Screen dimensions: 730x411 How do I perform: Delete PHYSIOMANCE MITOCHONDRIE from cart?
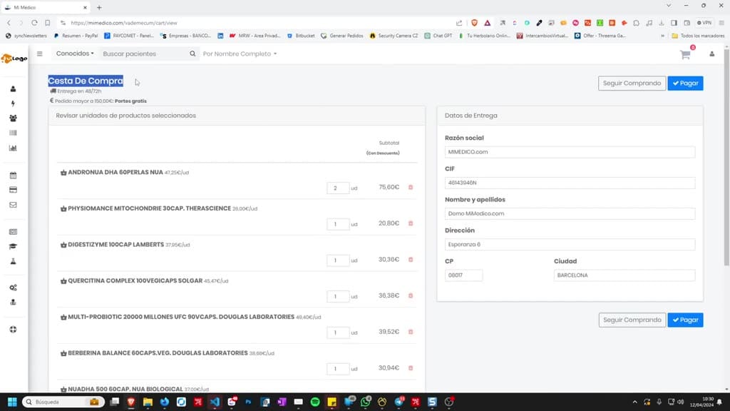click(411, 223)
